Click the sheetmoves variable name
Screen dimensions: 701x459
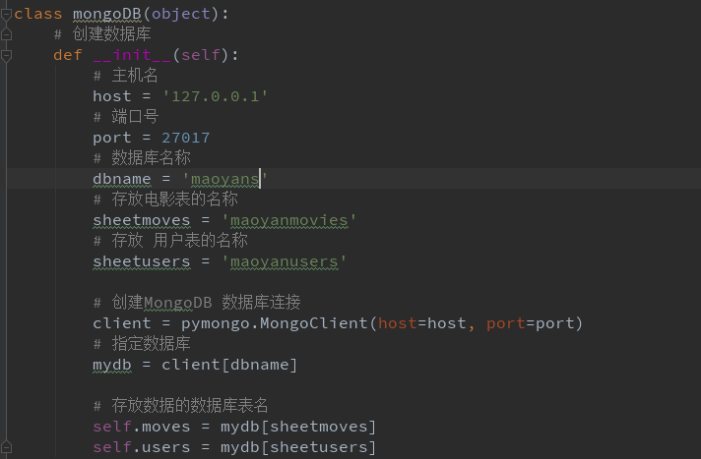coord(141,220)
